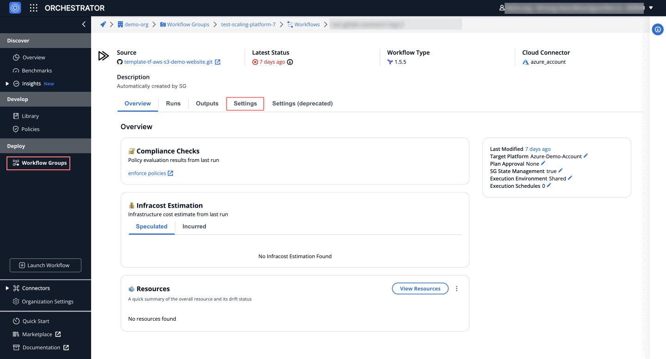Edit Execution Schedules with pencil icon
Screen dimensions: 666x359
[x=549, y=185]
